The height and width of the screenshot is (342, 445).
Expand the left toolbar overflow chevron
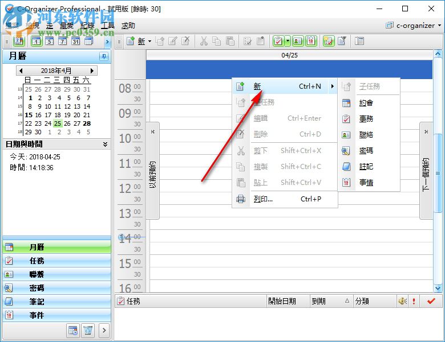(107, 42)
